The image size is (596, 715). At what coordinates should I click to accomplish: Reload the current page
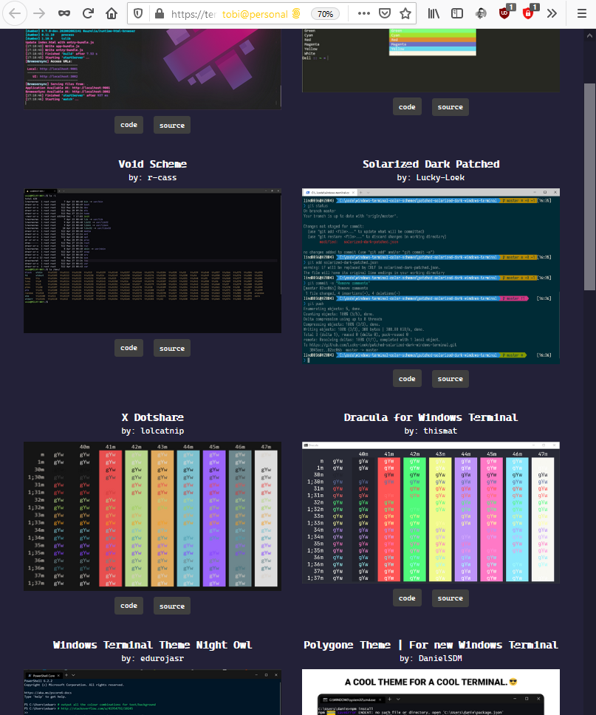[88, 13]
